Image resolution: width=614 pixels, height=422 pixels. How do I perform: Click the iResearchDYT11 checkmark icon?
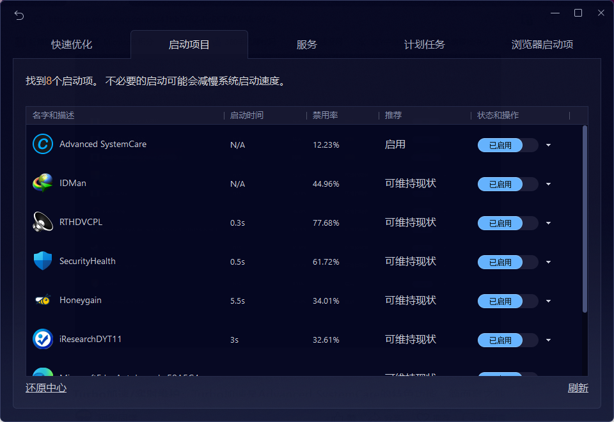tap(43, 339)
